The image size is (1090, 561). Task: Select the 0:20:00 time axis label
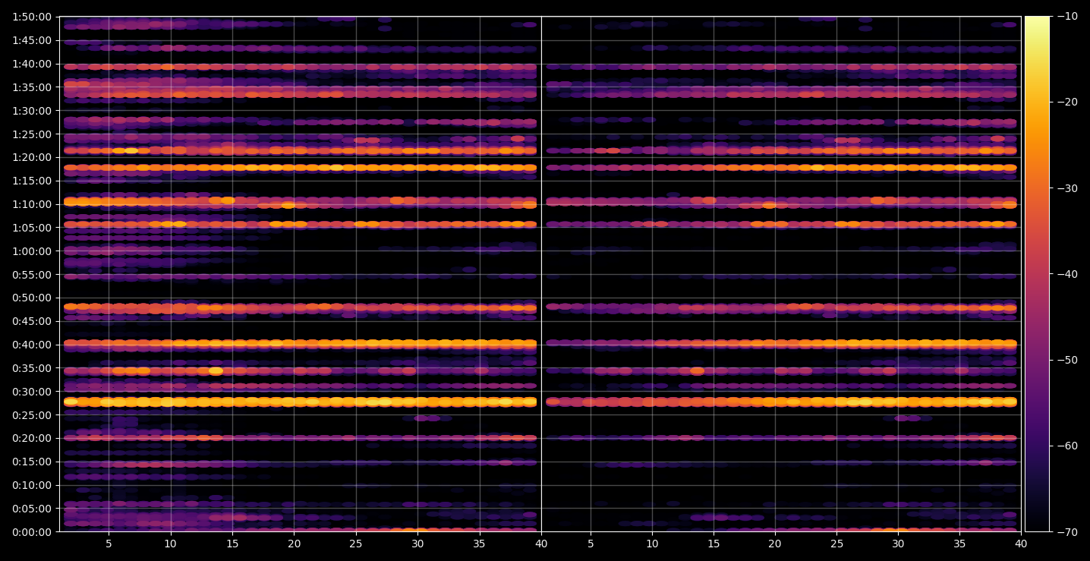click(32, 438)
